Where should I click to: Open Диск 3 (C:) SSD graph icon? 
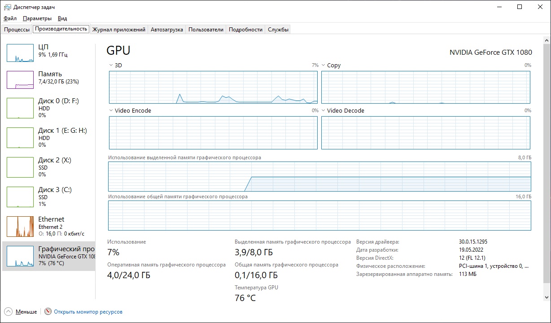[x=20, y=197]
